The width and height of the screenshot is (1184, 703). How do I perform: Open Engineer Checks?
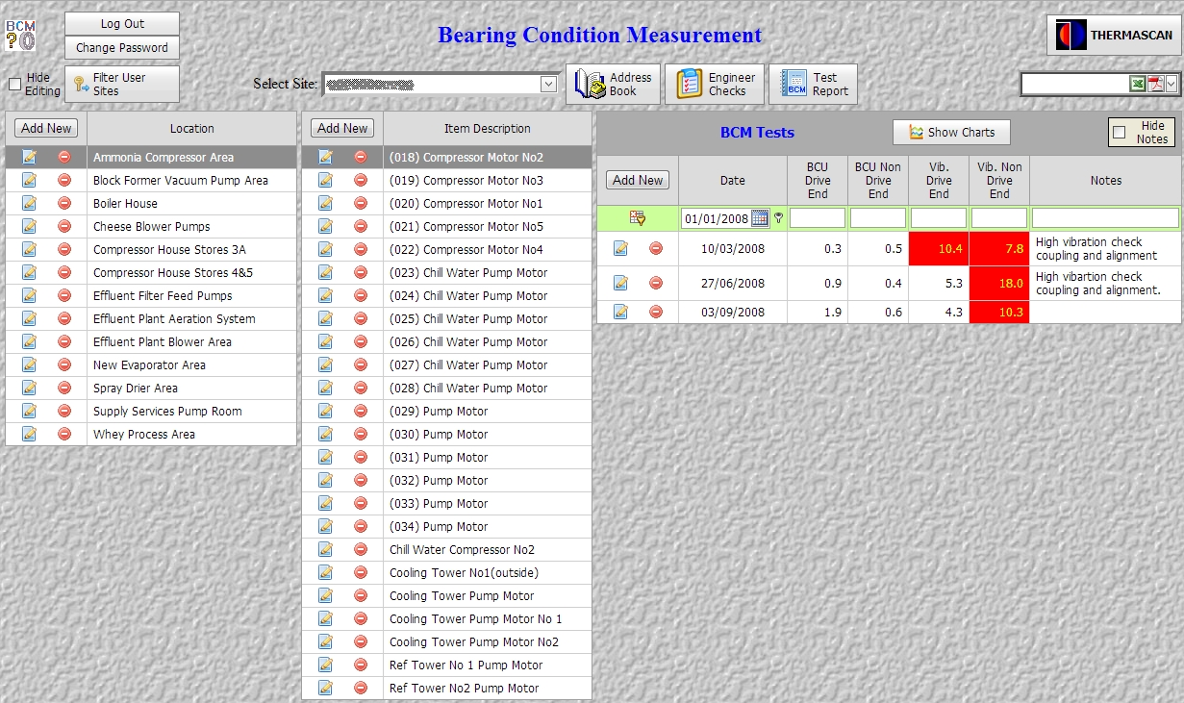[x=715, y=84]
